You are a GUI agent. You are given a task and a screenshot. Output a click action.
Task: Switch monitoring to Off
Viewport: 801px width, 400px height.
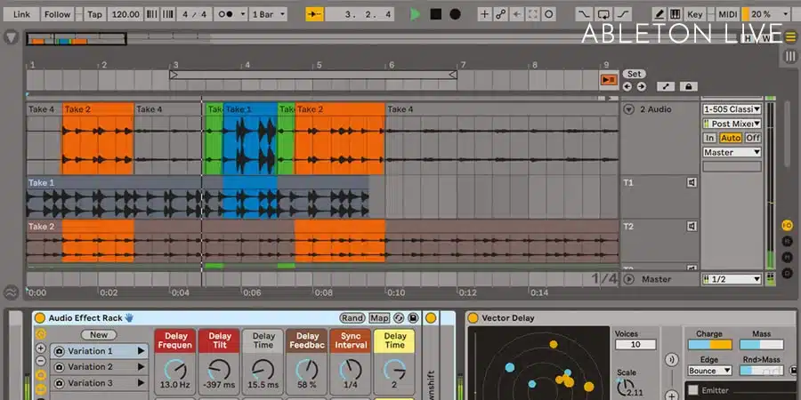pyautogui.click(x=752, y=138)
